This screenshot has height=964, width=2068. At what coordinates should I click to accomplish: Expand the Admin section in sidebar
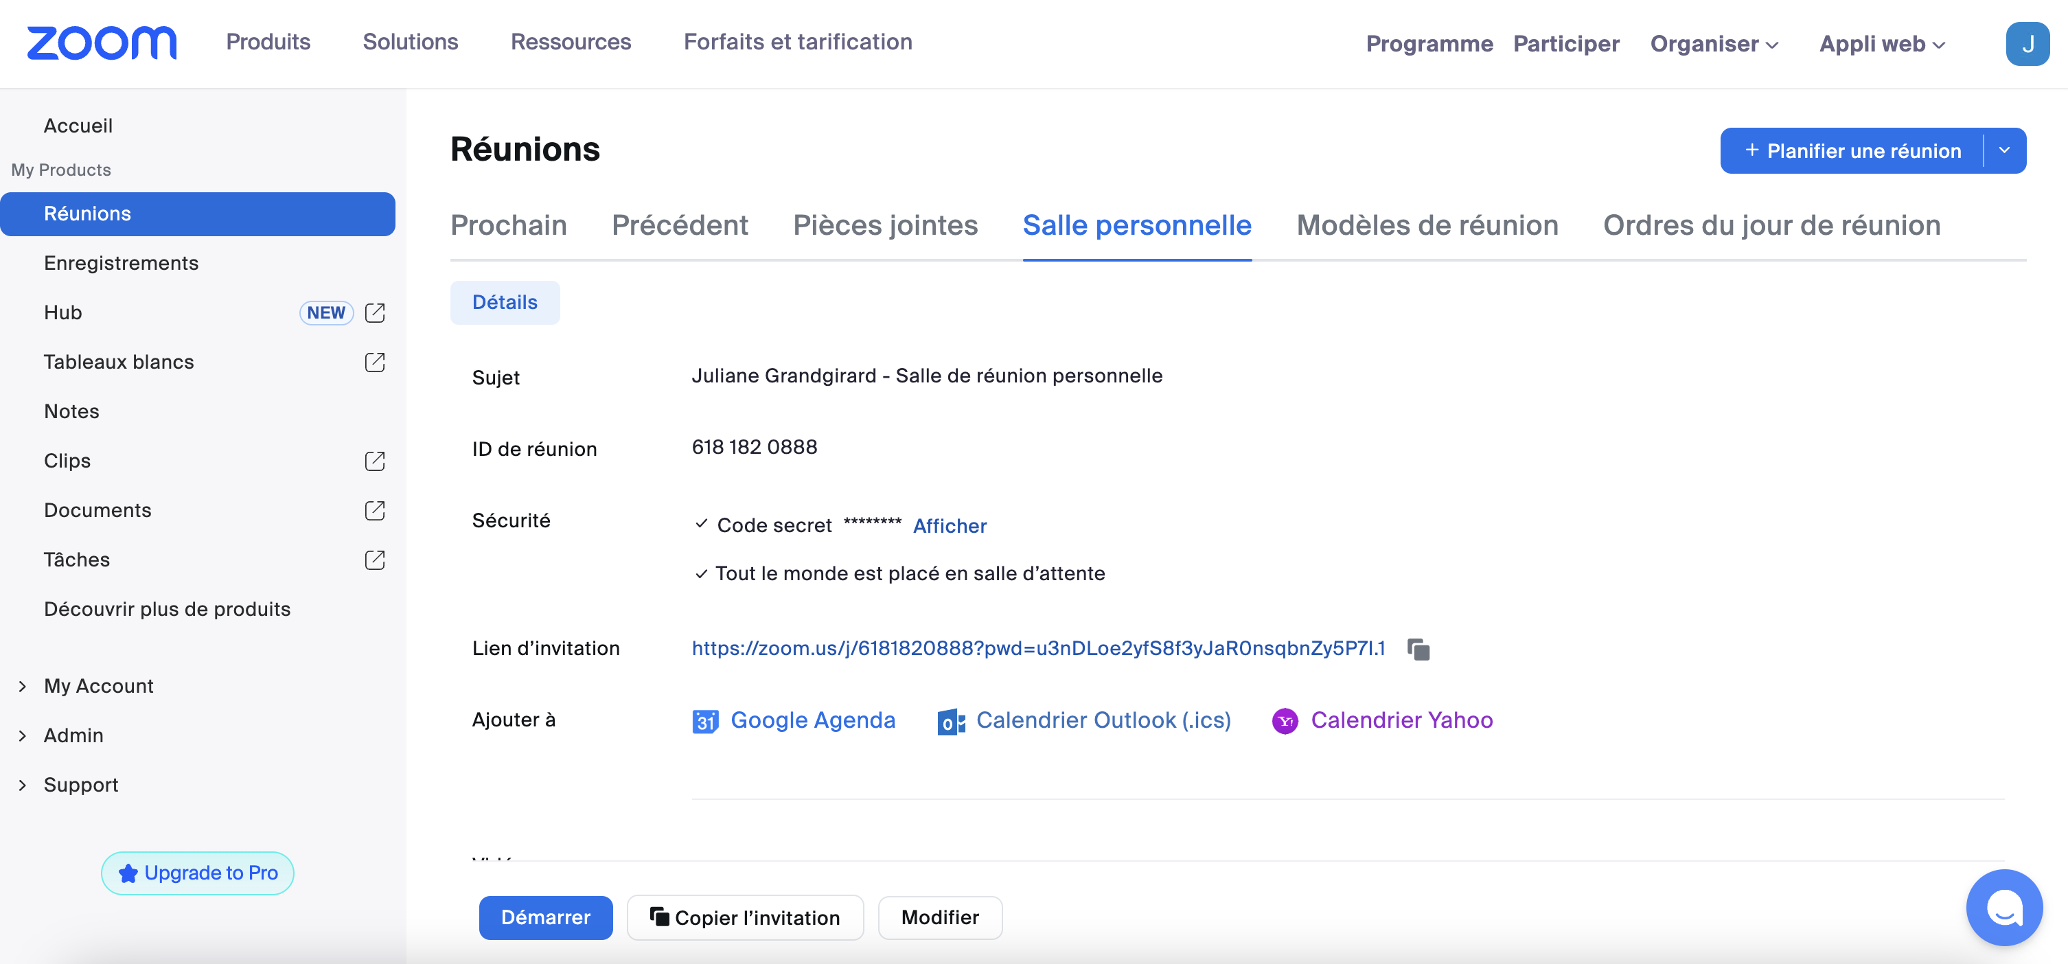pyautogui.click(x=23, y=735)
